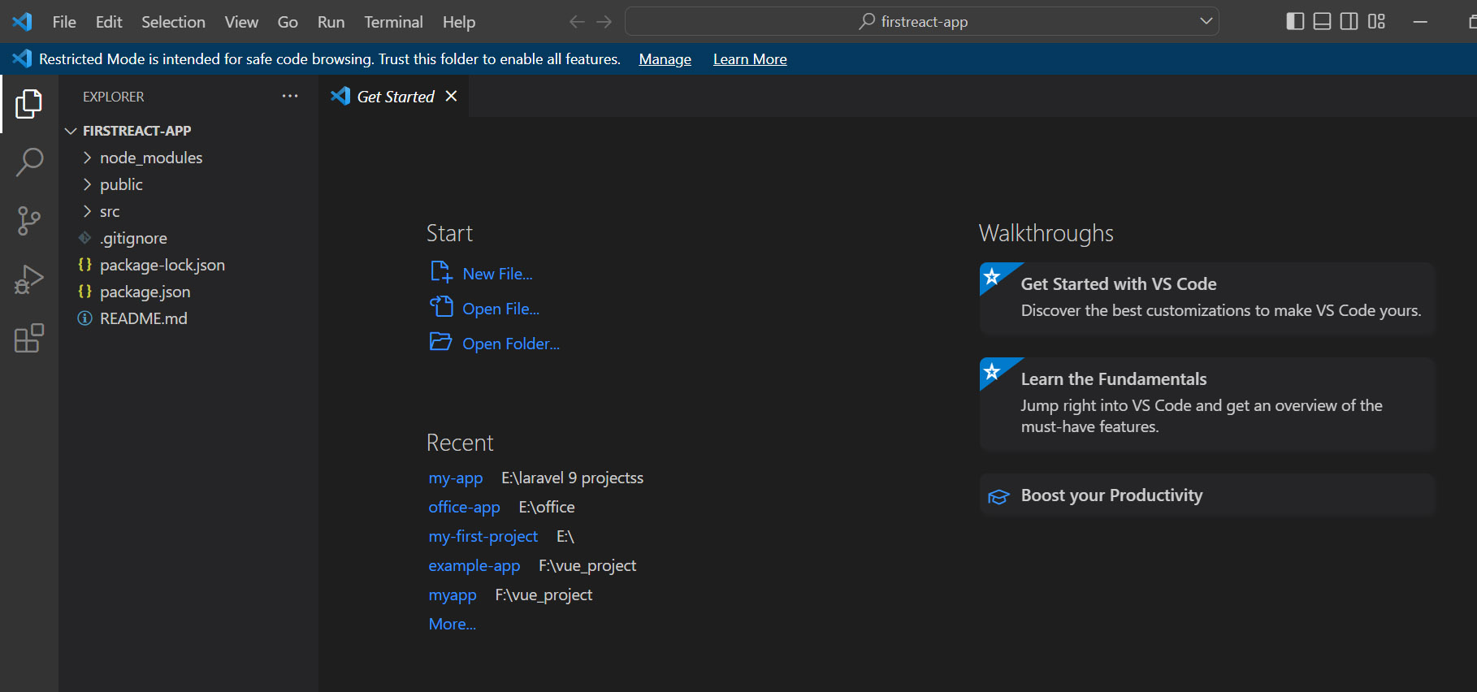Open Explorer's Views and More Actions menu
The width and height of the screenshot is (1477, 692).
[x=290, y=97]
